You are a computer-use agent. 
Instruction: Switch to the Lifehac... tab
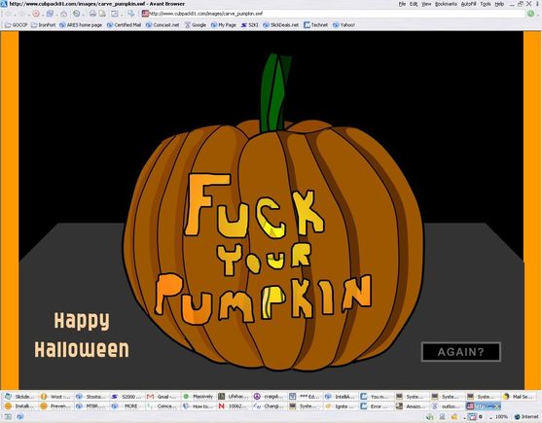click(235, 397)
